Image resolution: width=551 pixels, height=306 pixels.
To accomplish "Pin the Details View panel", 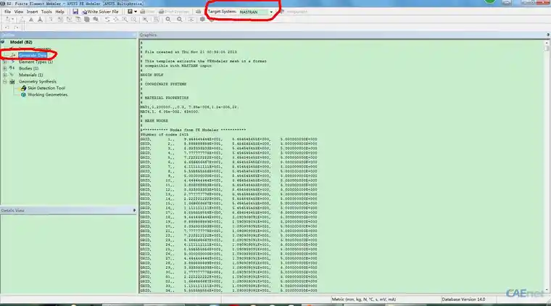I will tap(134, 210).
